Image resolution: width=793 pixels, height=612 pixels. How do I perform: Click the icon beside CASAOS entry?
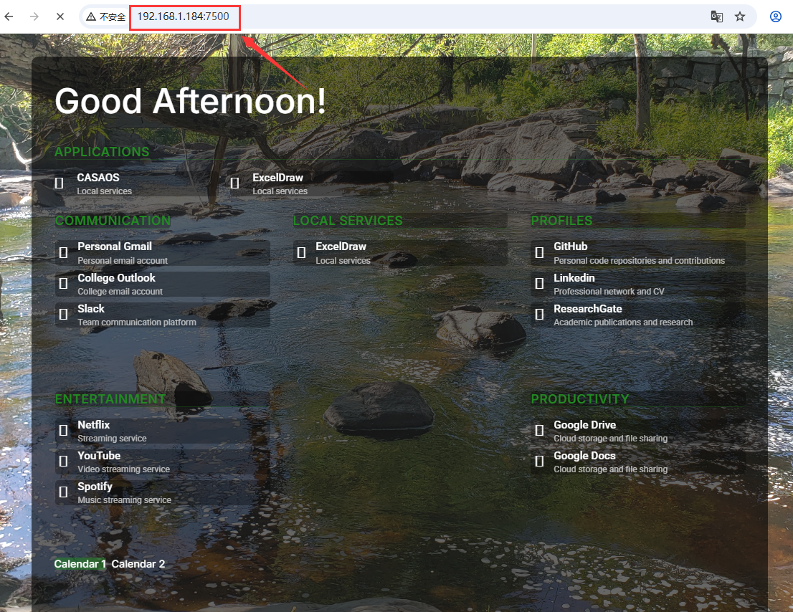(x=60, y=183)
